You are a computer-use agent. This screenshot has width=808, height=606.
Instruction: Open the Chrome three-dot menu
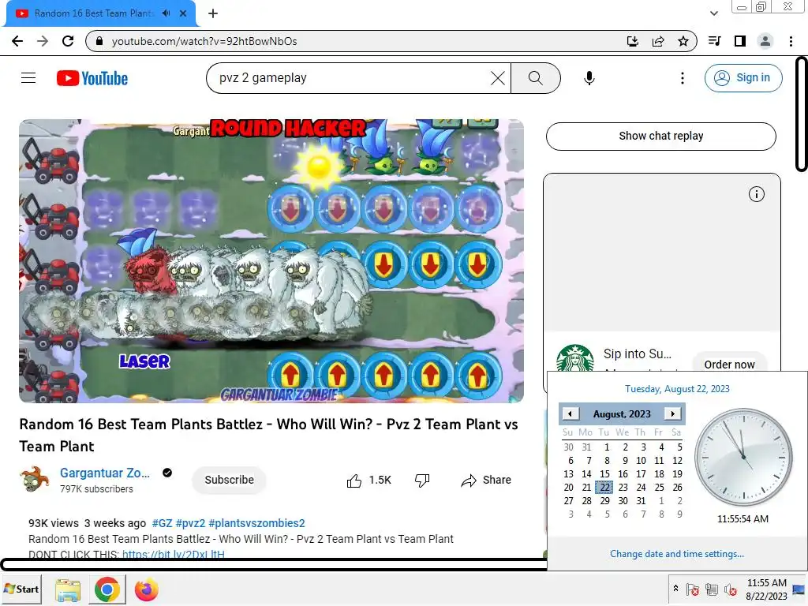[x=791, y=41]
